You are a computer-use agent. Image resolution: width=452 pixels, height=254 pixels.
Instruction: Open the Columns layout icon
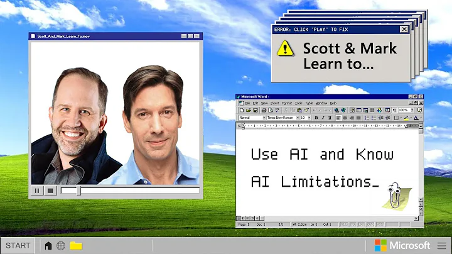(x=372, y=110)
